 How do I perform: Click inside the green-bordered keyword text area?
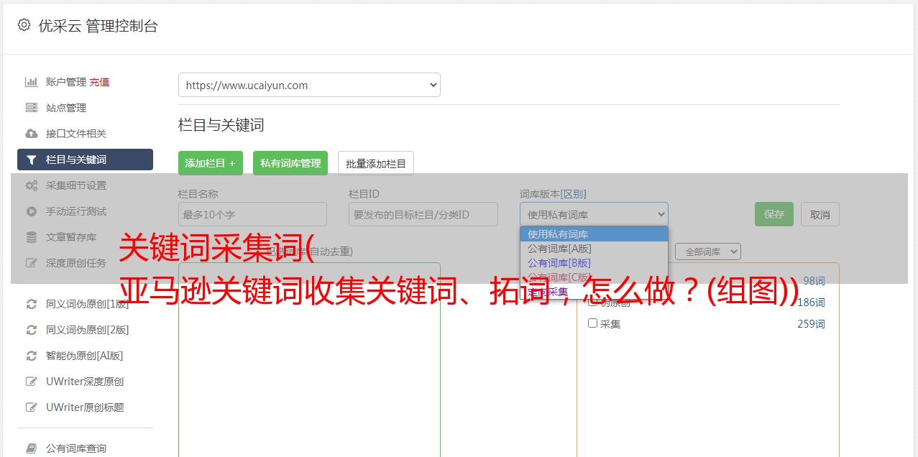tap(309, 359)
